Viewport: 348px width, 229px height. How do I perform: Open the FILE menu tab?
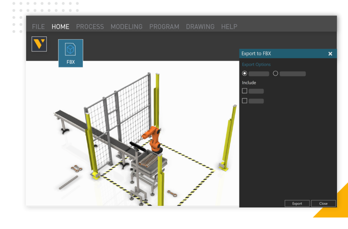pyautogui.click(x=38, y=26)
